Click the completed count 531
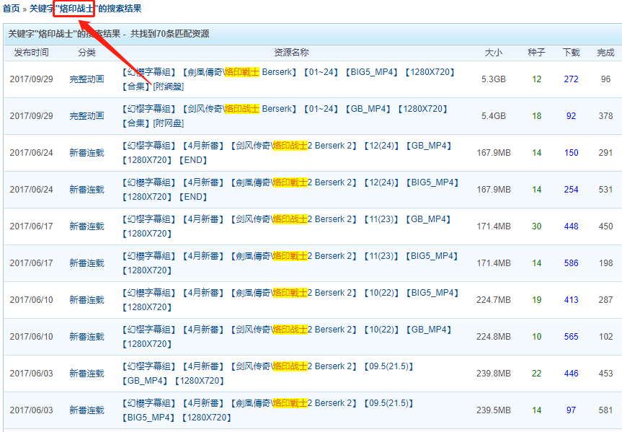Image resolution: width=622 pixels, height=432 pixels. pyautogui.click(x=605, y=190)
